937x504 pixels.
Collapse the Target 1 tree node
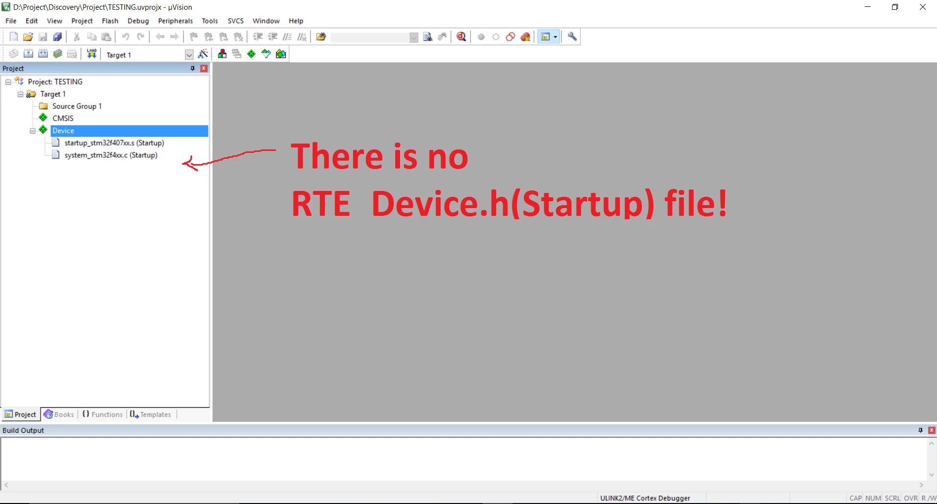21,94
